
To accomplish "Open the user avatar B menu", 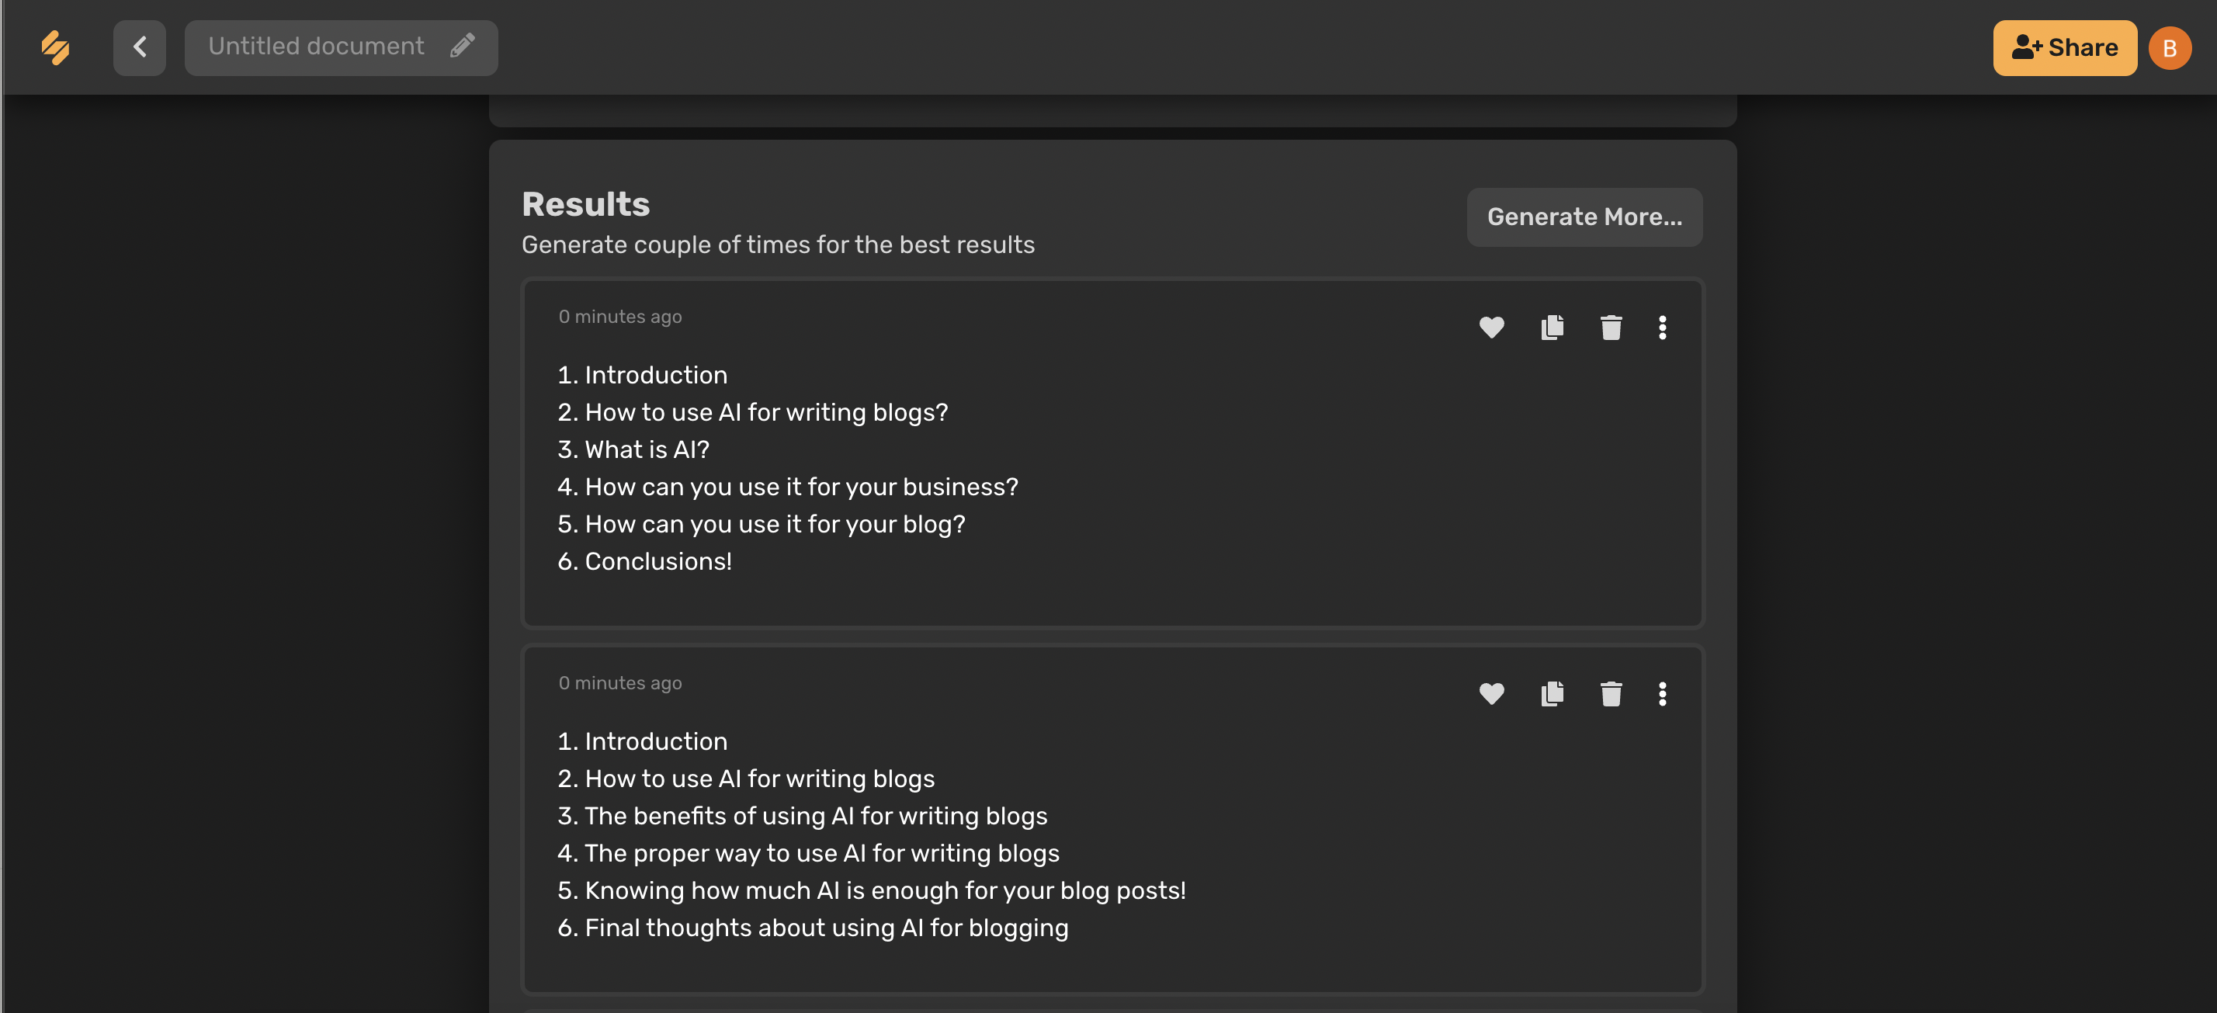I will [2169, 48].
